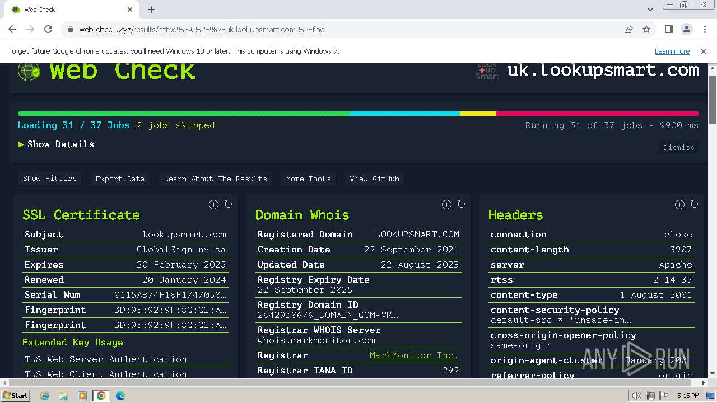This screenshot has width=717, height=403.
Task: Click the taskbar clock 5:15 PM
Action: click(688, 396)
